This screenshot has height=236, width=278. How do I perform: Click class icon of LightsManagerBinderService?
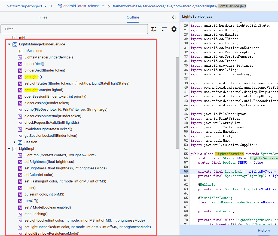[15, 45]
